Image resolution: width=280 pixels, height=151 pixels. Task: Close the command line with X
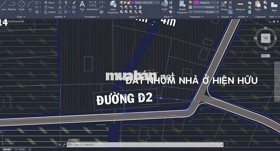pyautogui.click(x=60, y=145)
